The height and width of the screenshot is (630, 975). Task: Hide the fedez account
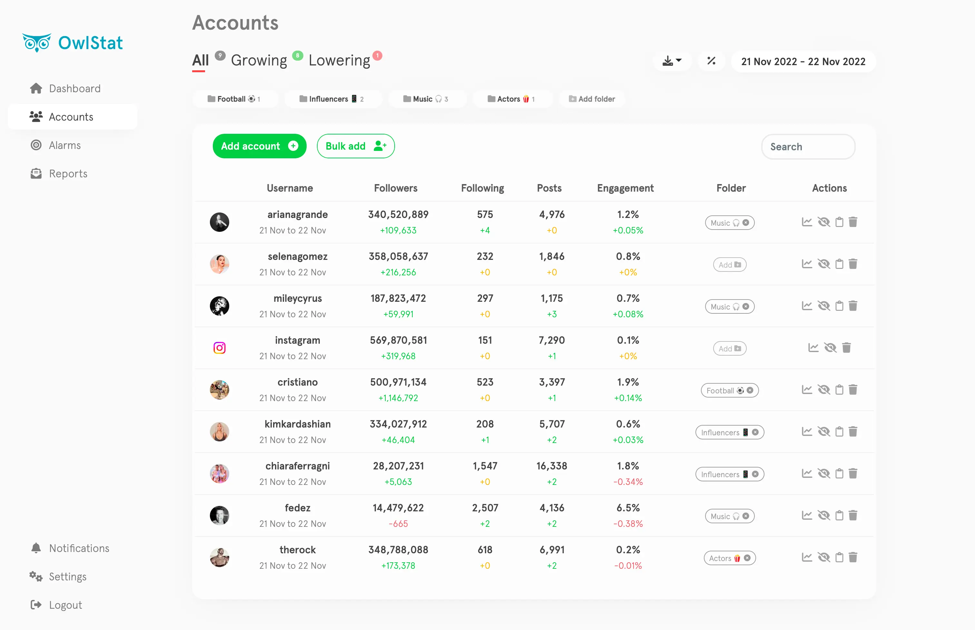824,516
